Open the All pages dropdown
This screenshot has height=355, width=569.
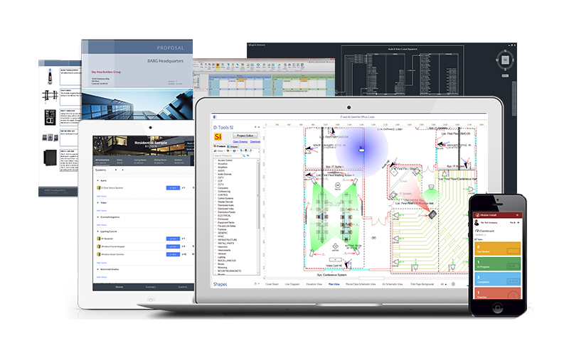(x=443, y=285)
